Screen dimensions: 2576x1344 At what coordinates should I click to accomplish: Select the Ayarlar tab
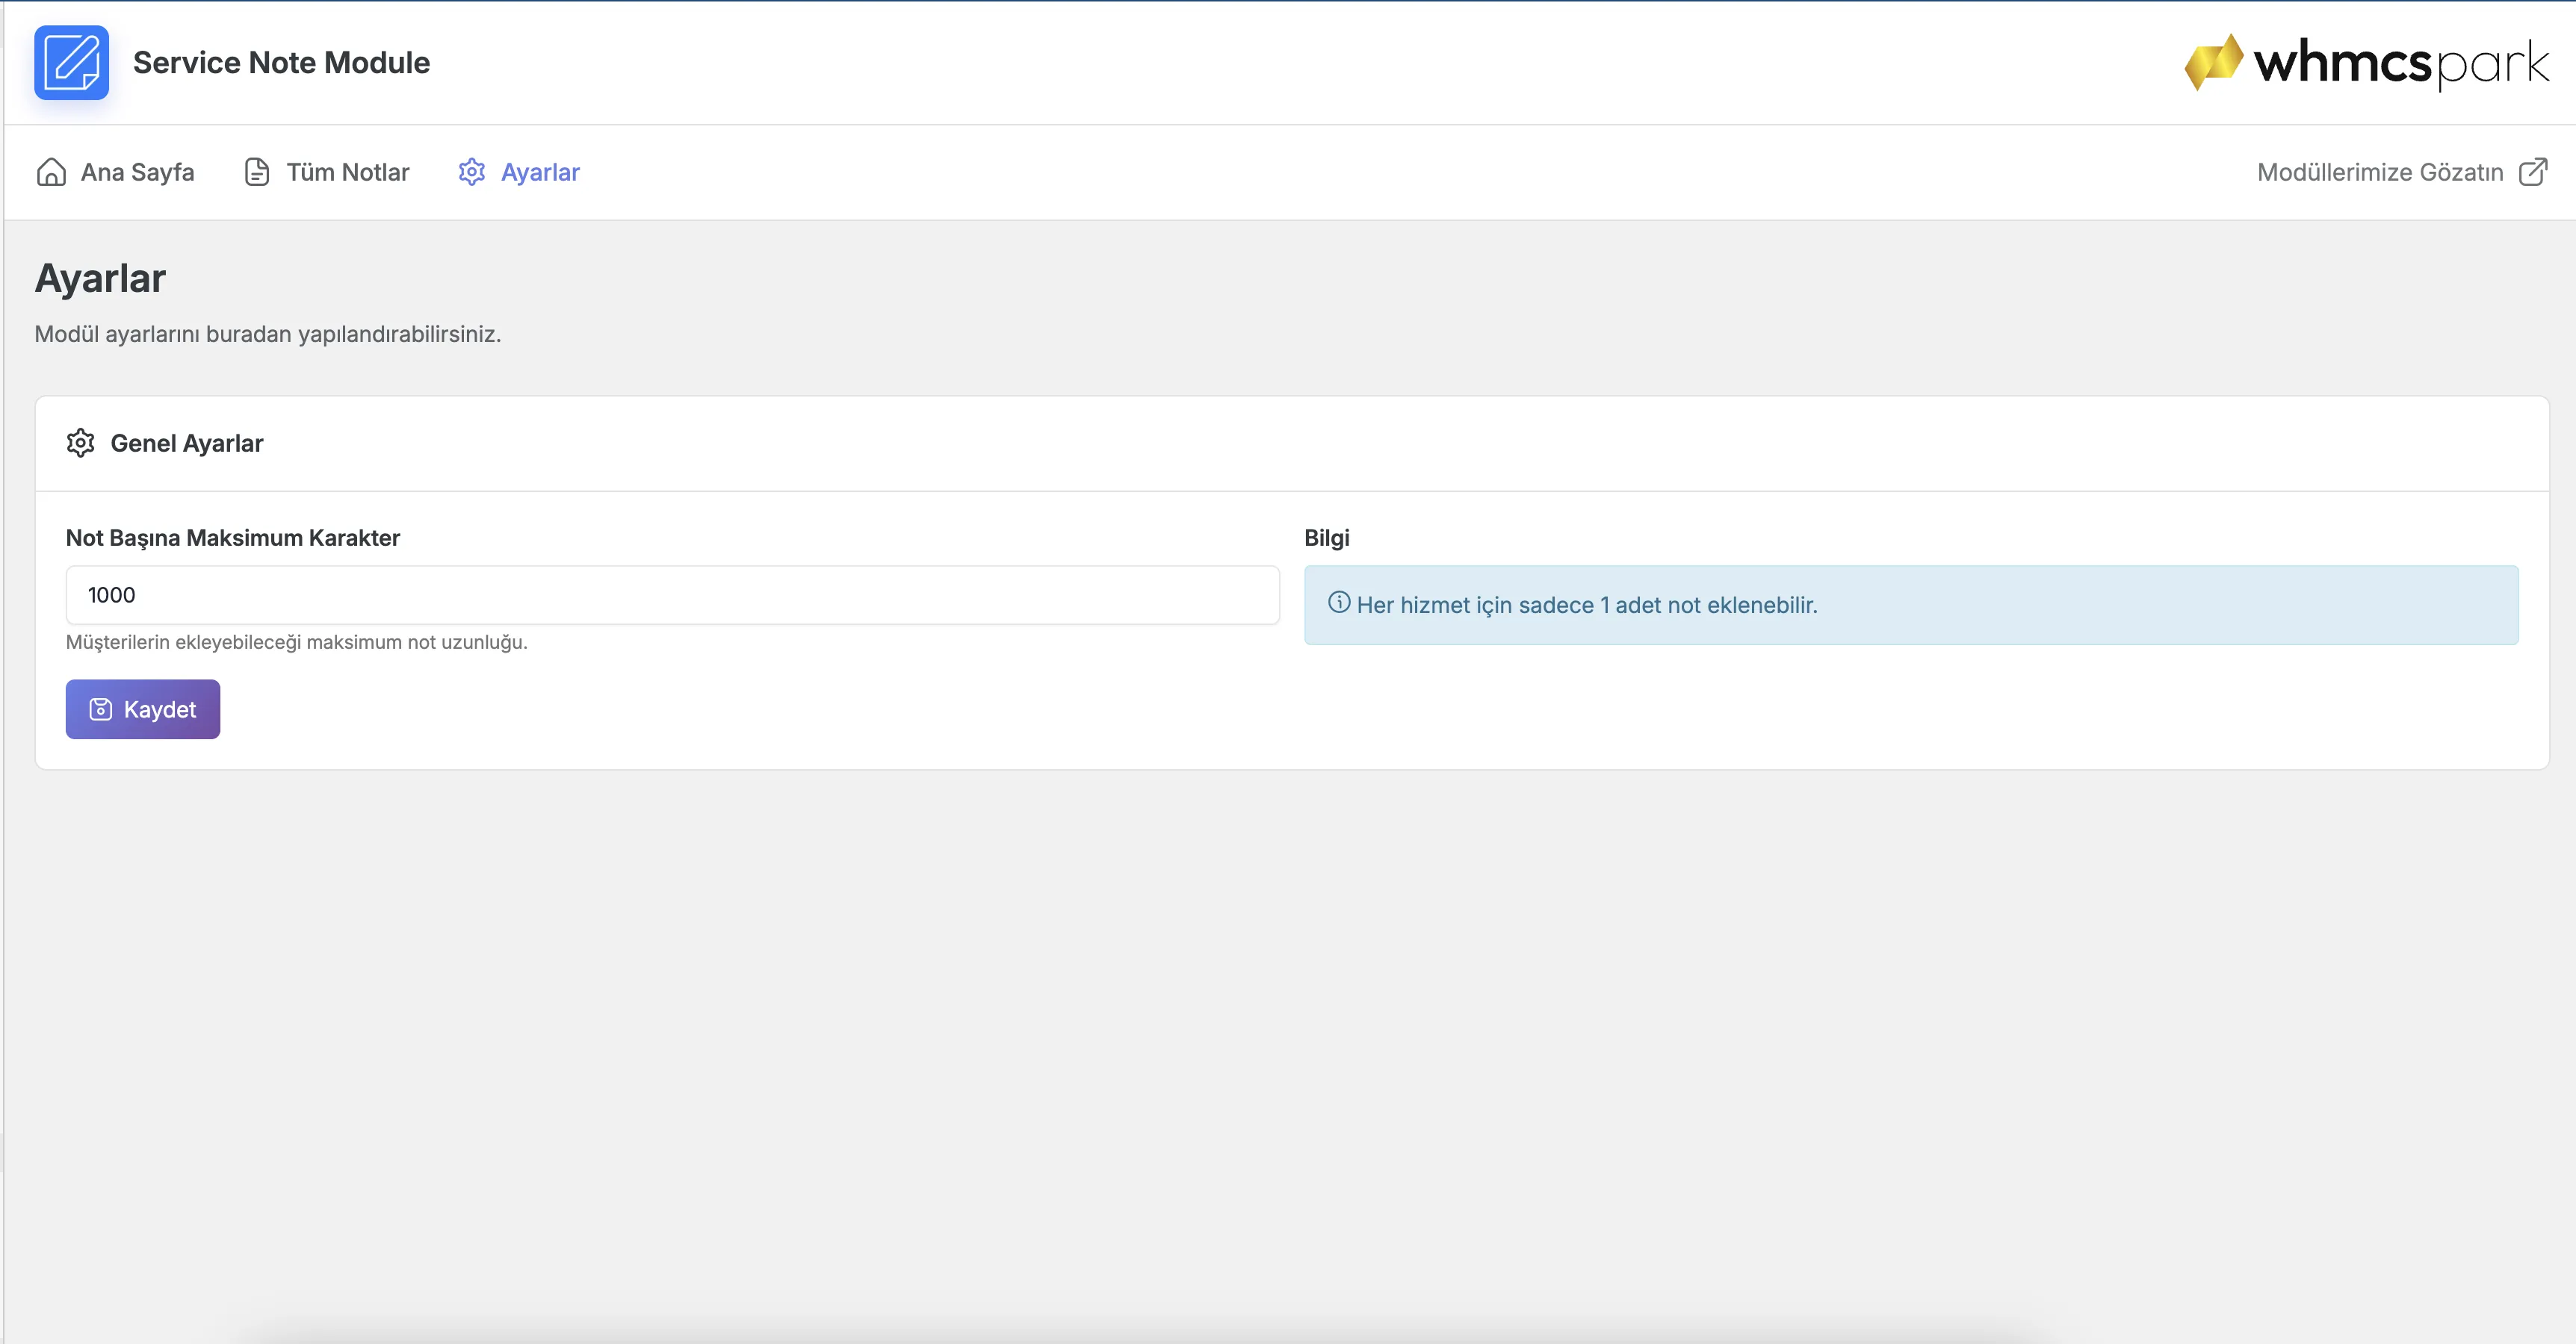click(519, 172)
